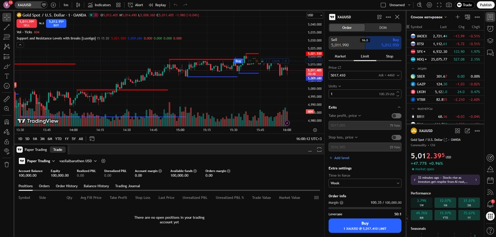Open the Paper Trading account dropdown
The image size is (496, 237).
tap(37, 161)
